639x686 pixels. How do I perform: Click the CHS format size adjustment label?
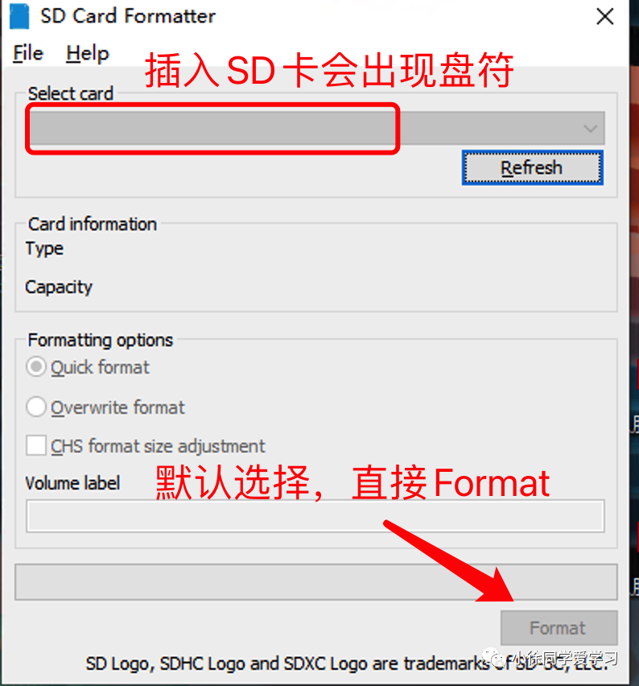(x=158, y=447)
